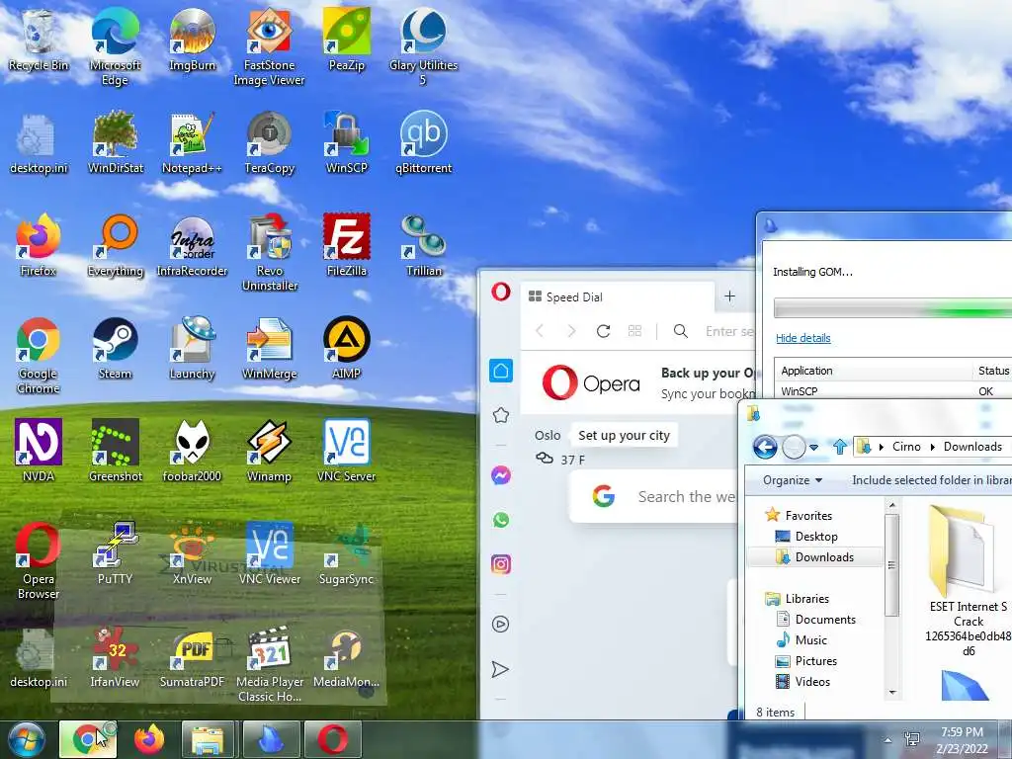
Task: Select the AIMP desktop icon
Action: click(x=347, y=349)
